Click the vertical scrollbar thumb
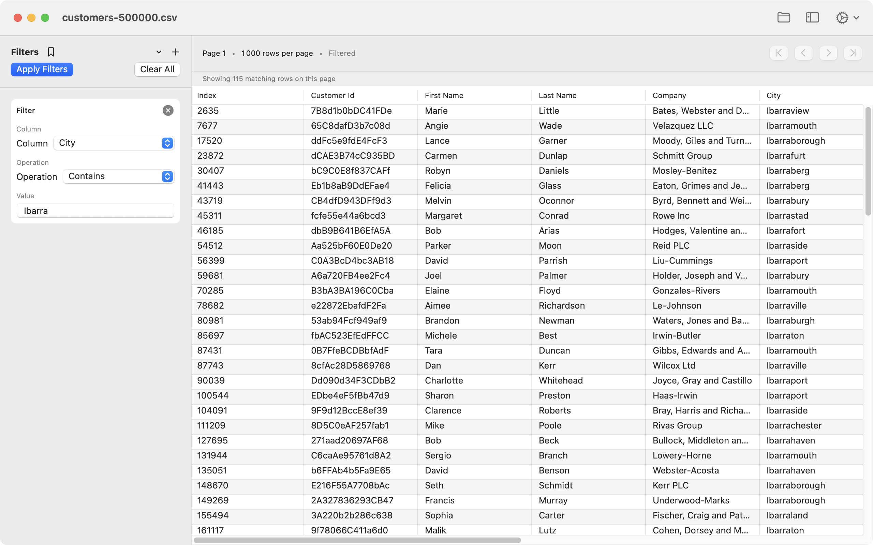The height and width of the screenshot is (545, 873). click(868, 161)
